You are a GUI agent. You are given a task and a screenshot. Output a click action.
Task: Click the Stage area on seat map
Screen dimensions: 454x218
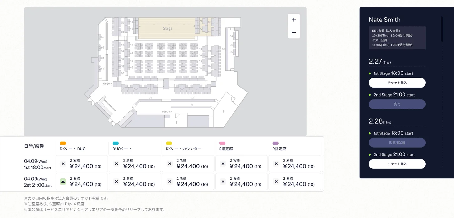click(x=167, y=28)
